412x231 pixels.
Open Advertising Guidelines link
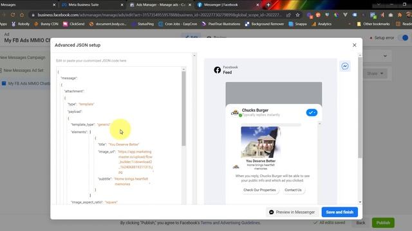tap(239, 223)
